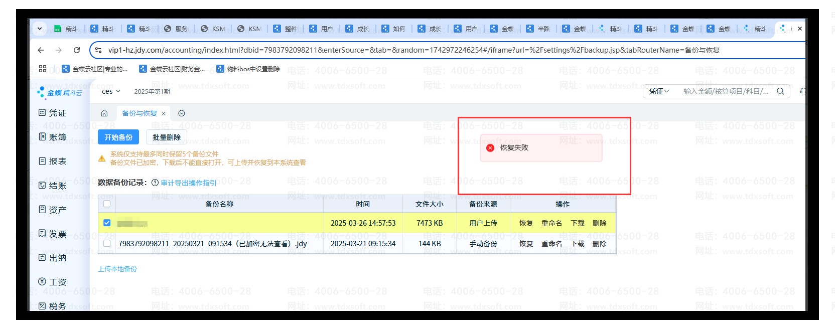
Task: Open the 账簿 sidebar icon
Action: tap(43, 137)
